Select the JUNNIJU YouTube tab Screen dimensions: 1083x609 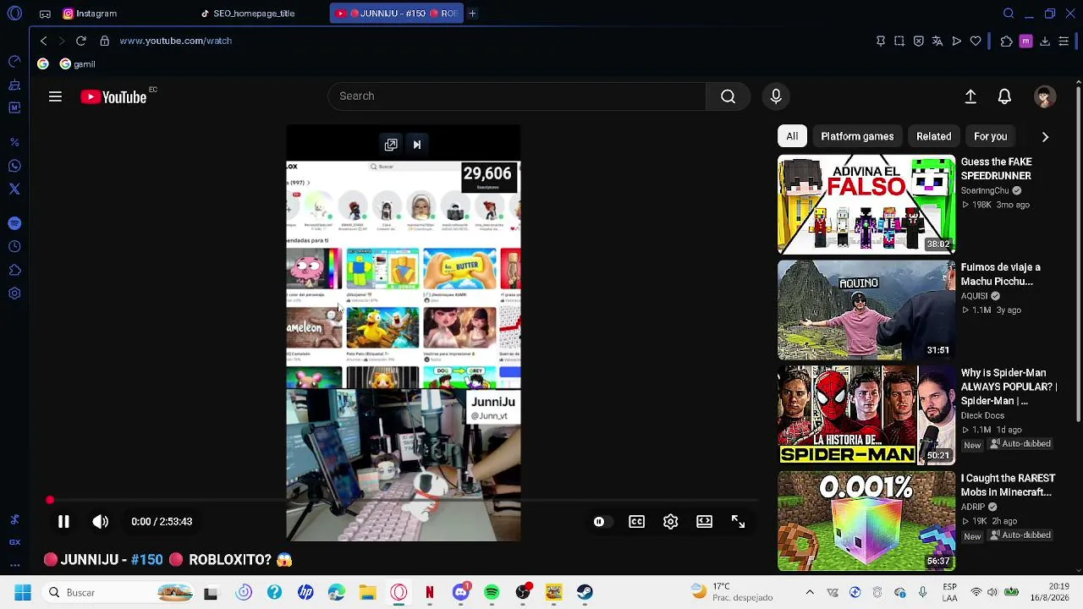click(396, 14)
